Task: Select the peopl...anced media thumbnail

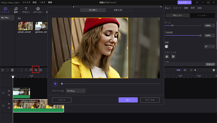Action: [25, 26]
